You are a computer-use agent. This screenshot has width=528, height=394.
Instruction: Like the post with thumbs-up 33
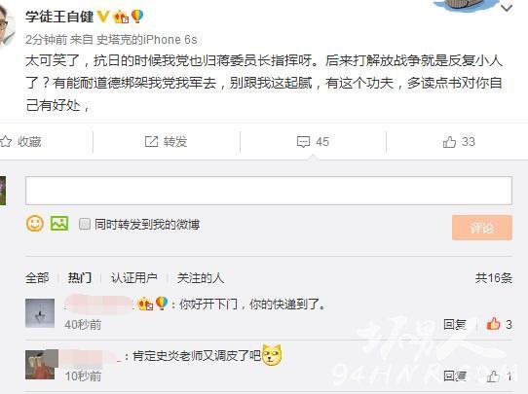[449, 142]
